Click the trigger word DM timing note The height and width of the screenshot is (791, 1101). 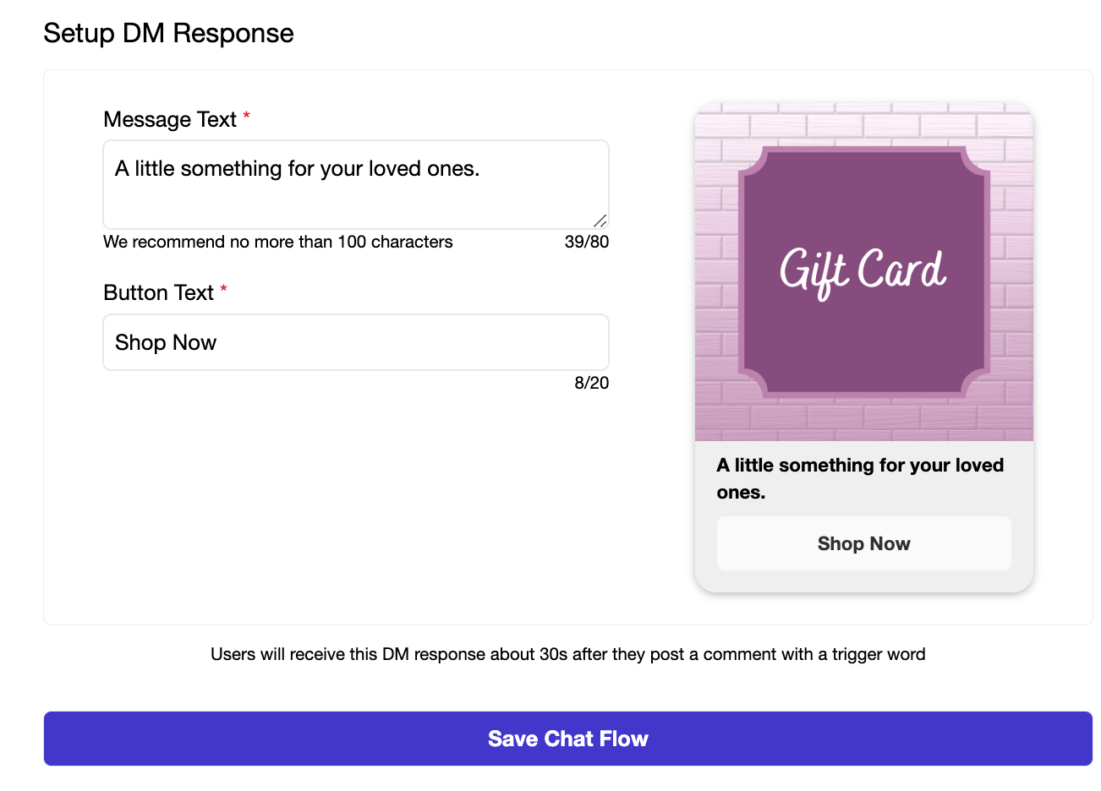click(568, 654)
